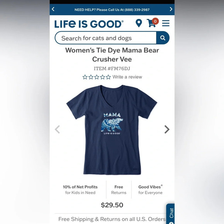
Task: Select the fifth rating star
Action: point(108,77)
